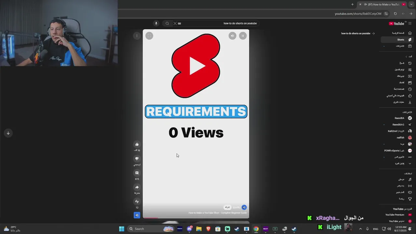
Task: Open Gaming in Explore section
Action: point(397,192)
